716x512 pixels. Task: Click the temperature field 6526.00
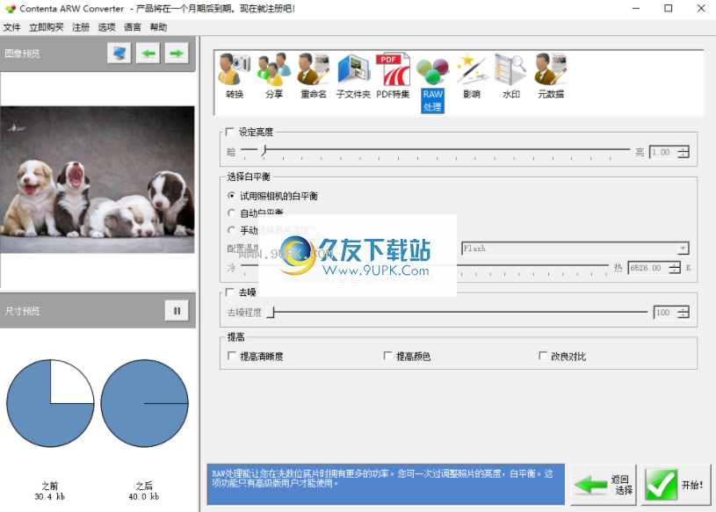pos(648,268)
